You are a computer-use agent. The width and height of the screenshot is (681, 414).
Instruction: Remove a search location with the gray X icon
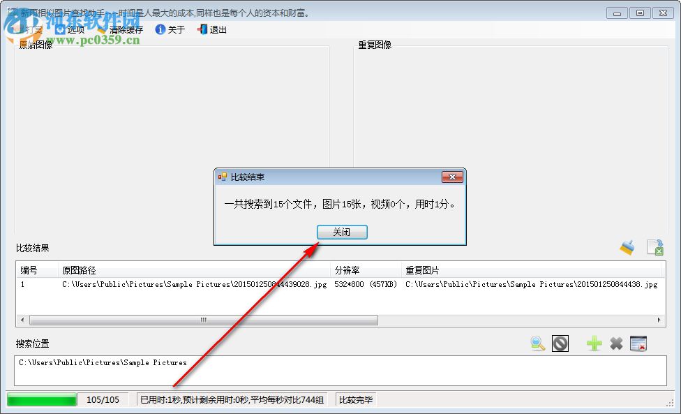pyautogui.click(x=616, y=343)
